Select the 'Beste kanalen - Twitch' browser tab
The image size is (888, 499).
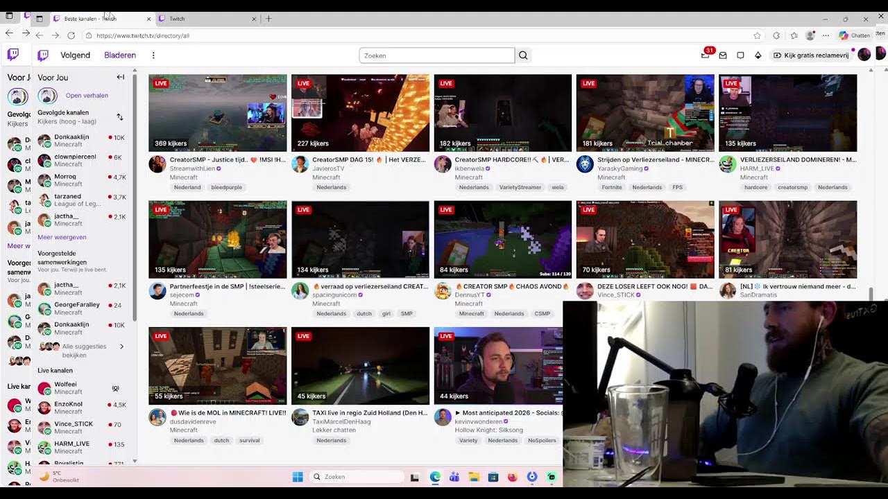point(101,19)
